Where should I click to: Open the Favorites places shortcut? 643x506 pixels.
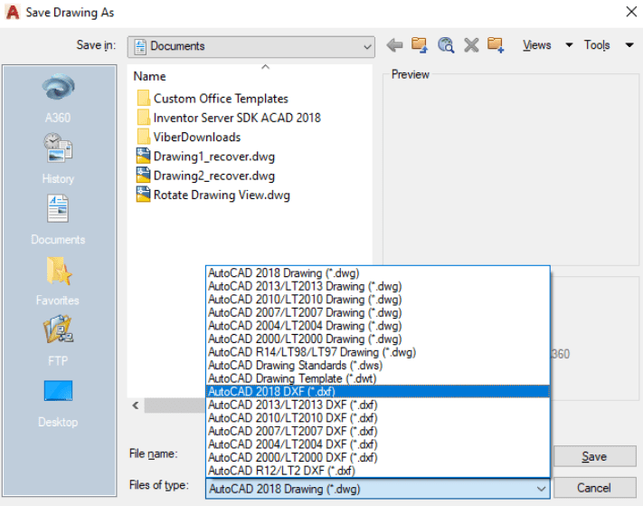[x=58, y=282]
